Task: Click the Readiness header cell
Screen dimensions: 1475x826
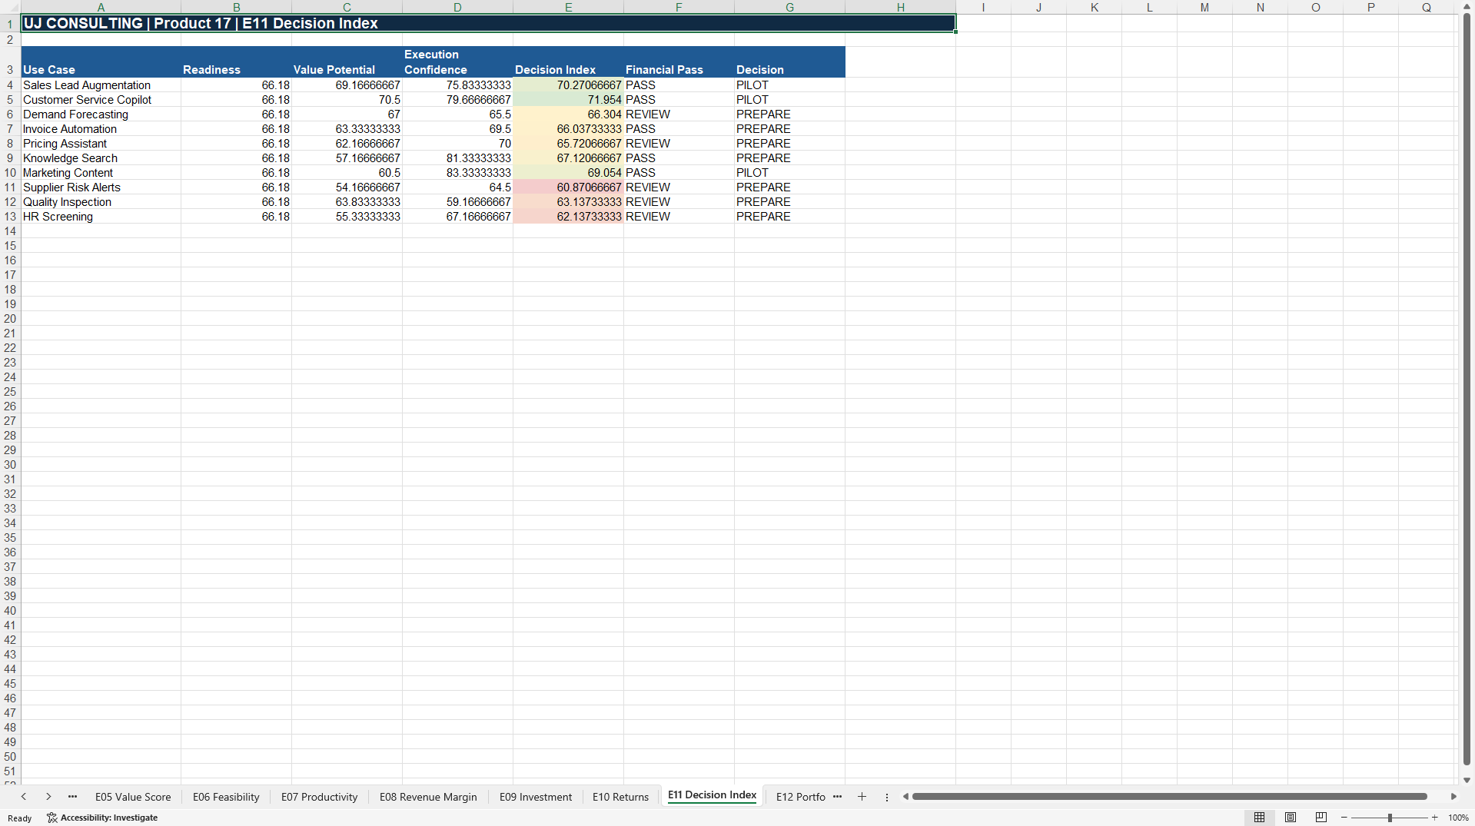Action: (x=236, y=62)
